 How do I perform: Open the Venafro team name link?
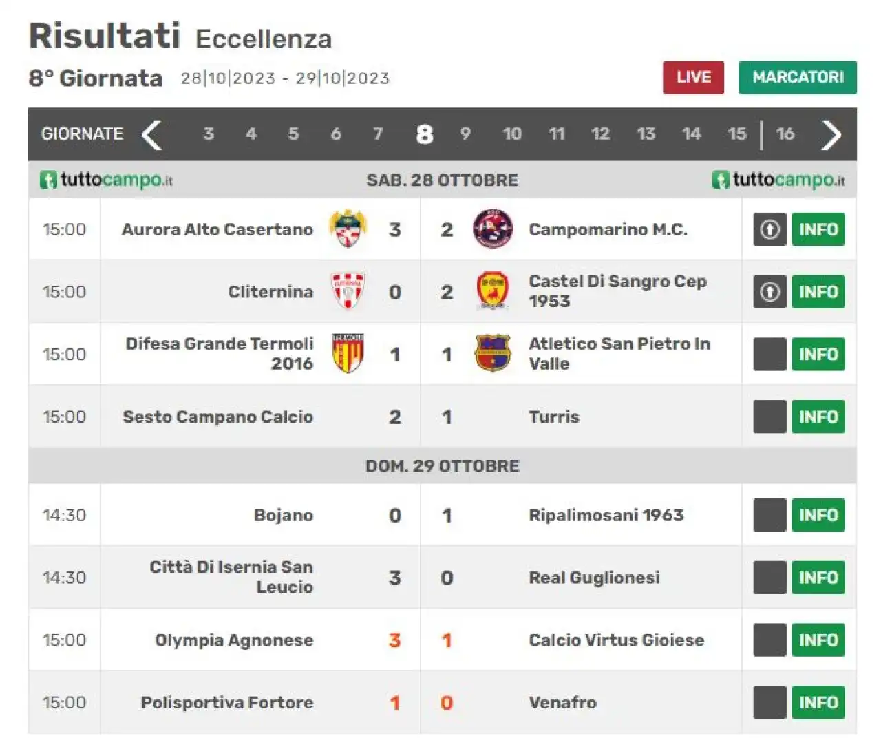(x=562, y=702)
